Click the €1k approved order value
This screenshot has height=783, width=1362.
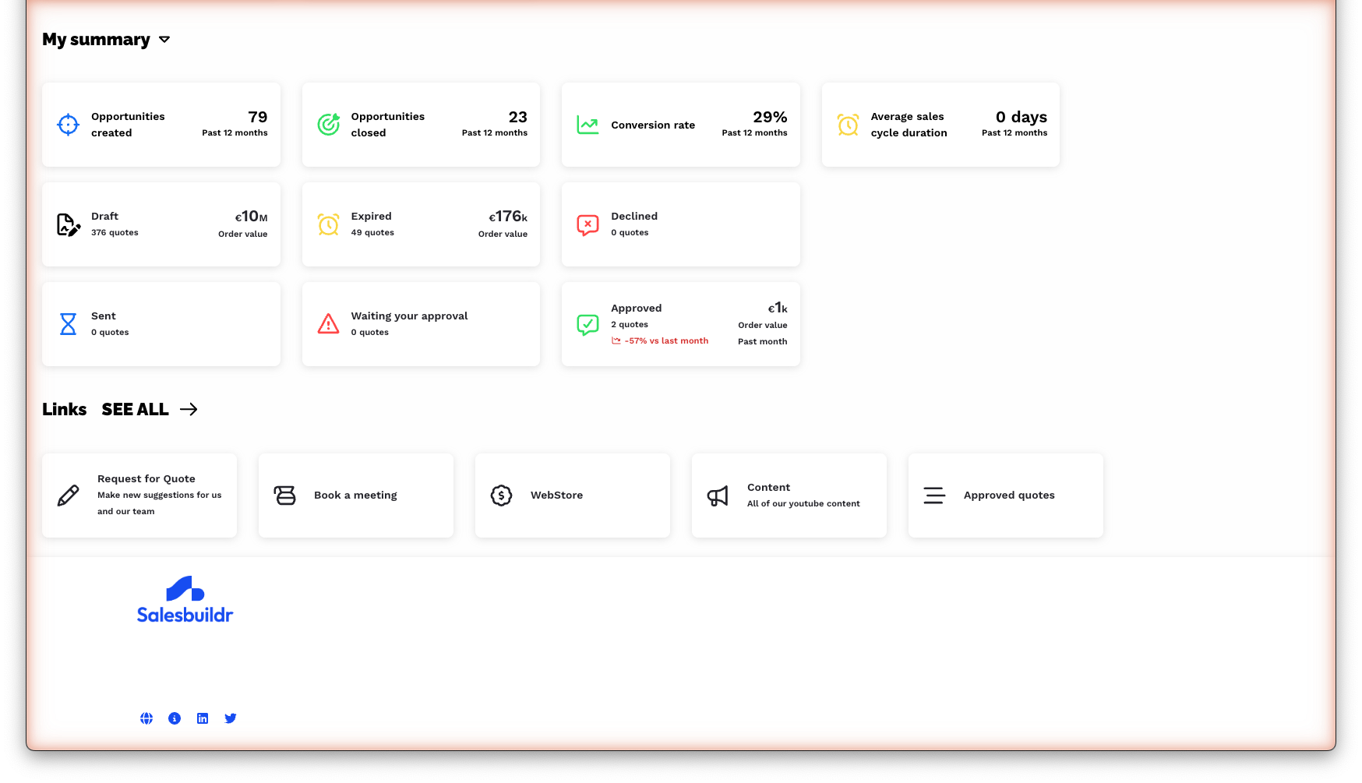click(778, 309)
